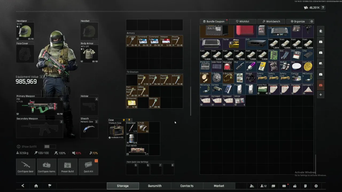342x192 pixels.
Task: Select the General Office key
Action: 154,80
